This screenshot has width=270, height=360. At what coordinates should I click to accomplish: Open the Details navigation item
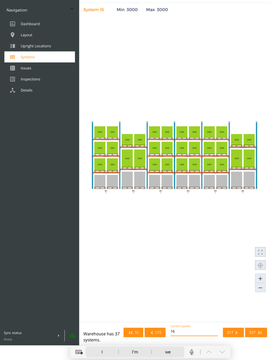(x=39, y=90)
